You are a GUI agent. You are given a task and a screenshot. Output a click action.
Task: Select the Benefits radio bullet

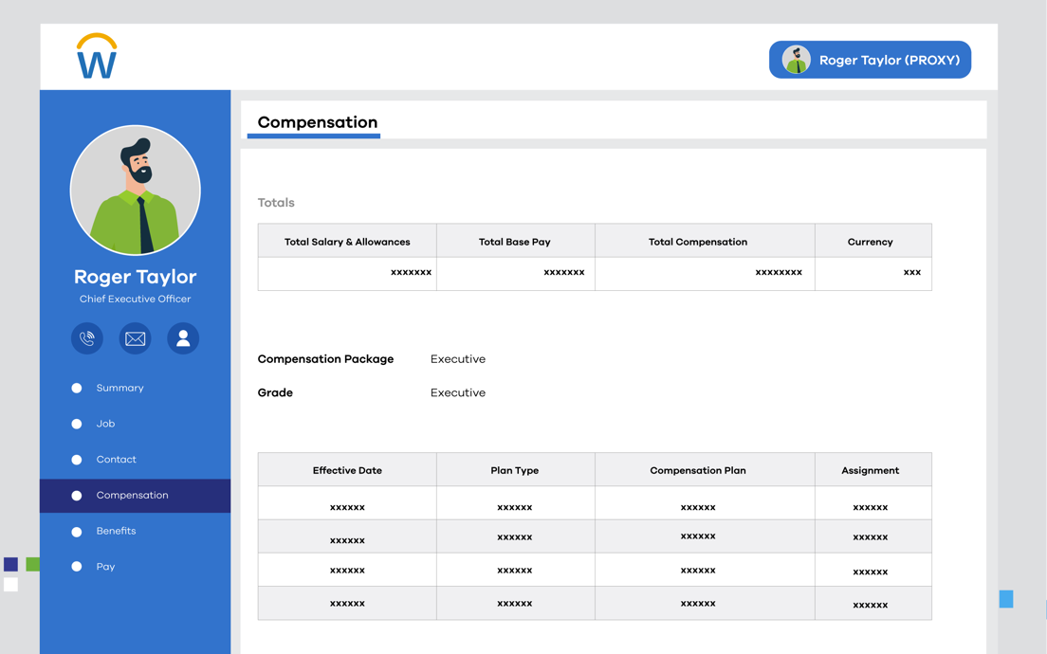(x=77, y=532)
